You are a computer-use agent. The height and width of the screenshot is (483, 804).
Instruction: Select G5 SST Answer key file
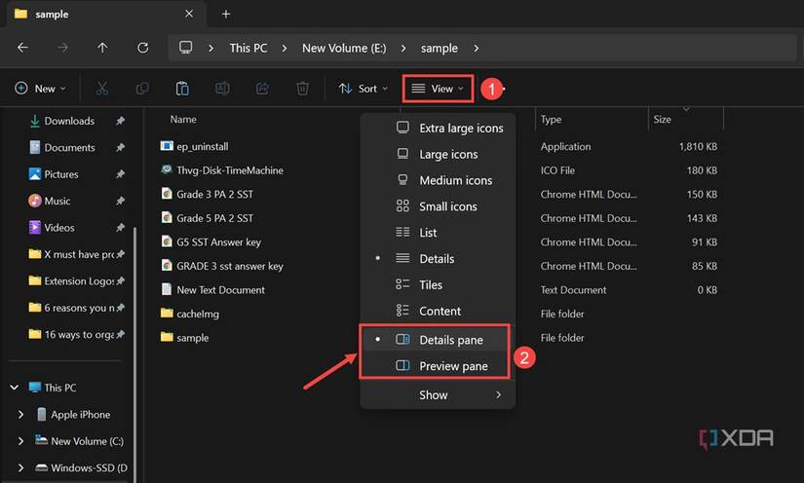click(218, 241)
